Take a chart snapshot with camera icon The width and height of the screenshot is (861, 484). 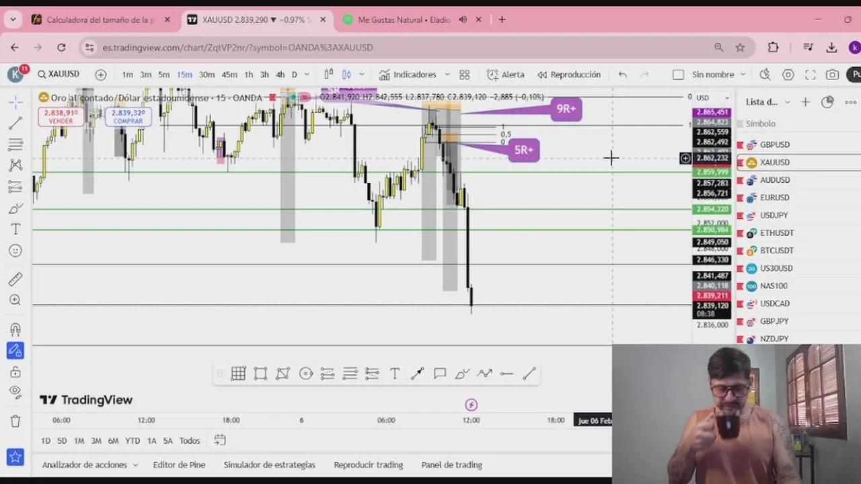click(x=832, y=75)
